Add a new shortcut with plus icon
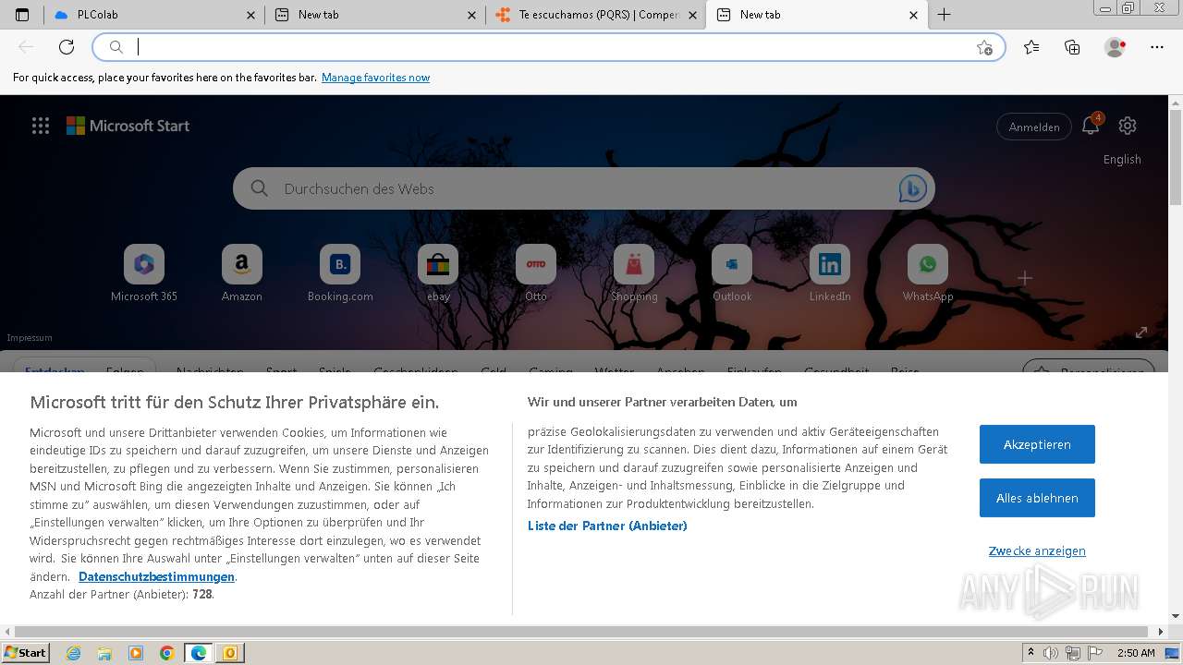 click(1025, 278)
